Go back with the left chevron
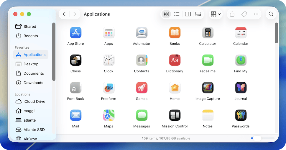286x150 pixels. coord(64,14)
